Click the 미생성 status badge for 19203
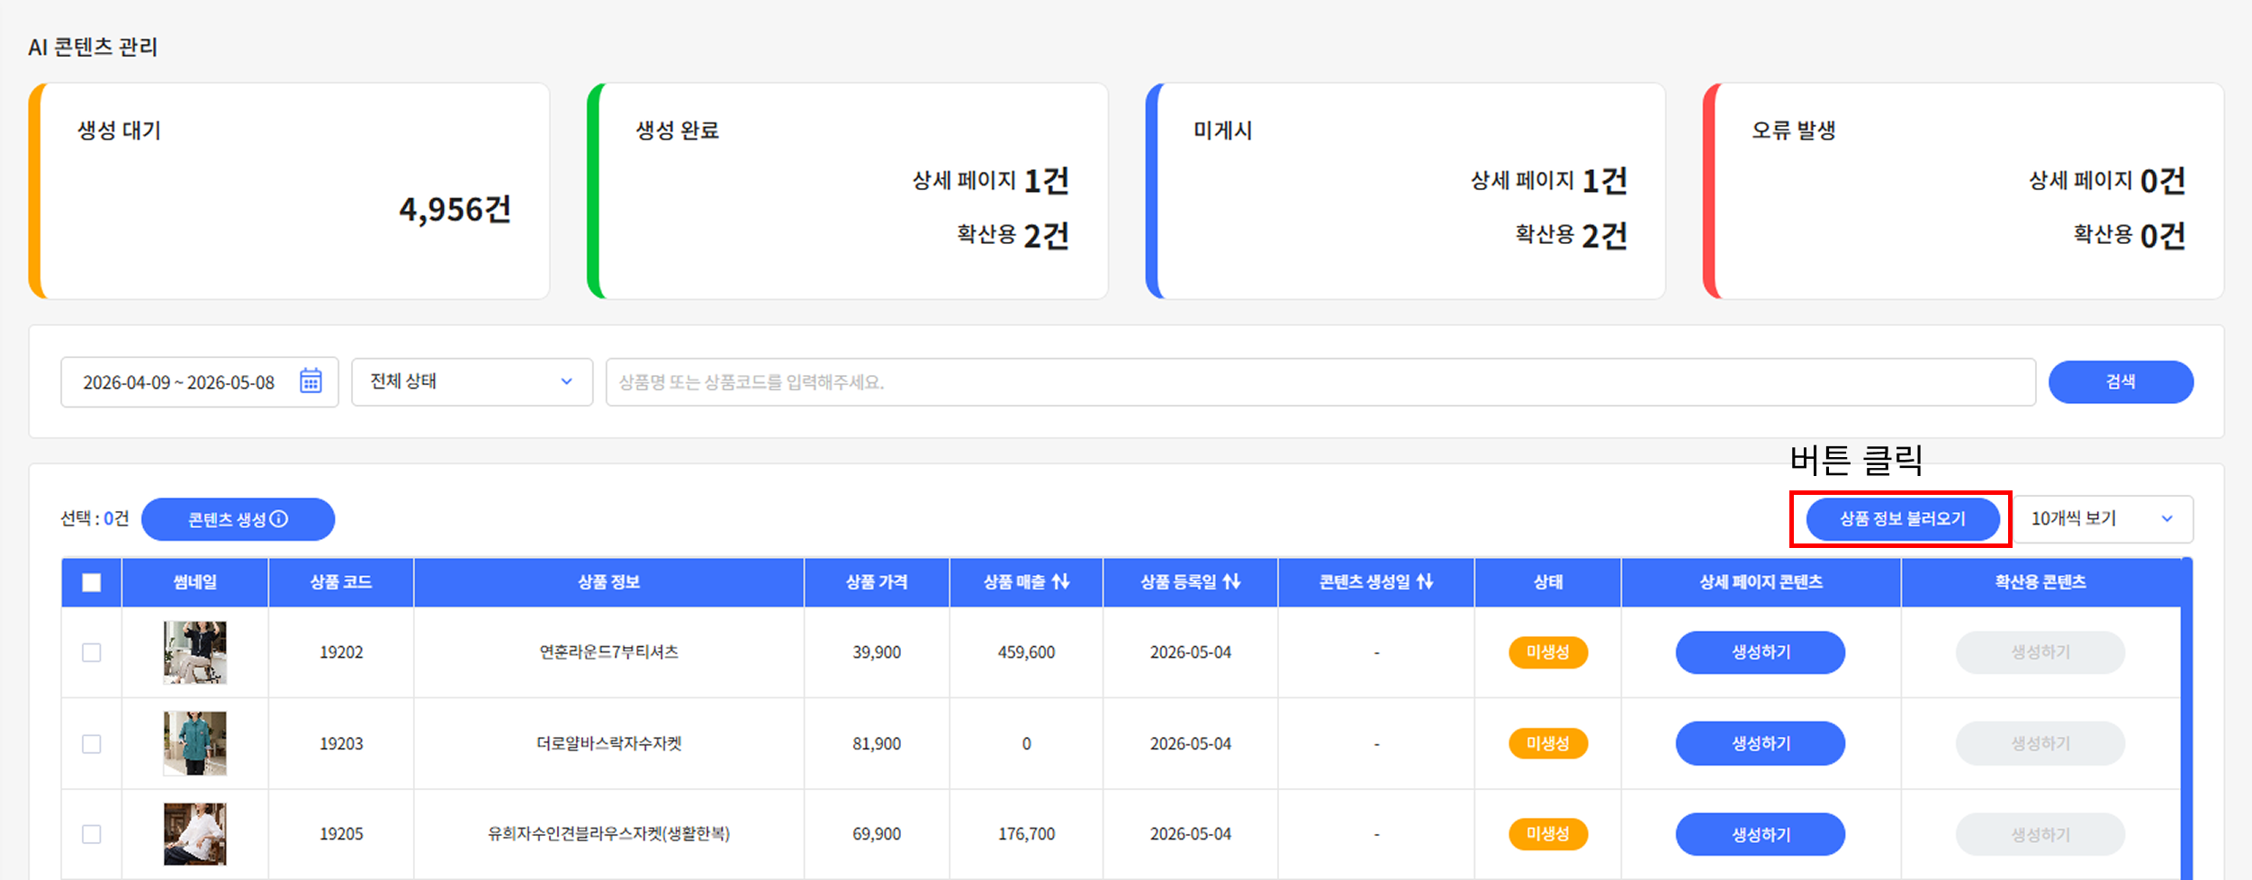Image resolution: width=2252 pixels, height=880 pixels. point(1548,744)
